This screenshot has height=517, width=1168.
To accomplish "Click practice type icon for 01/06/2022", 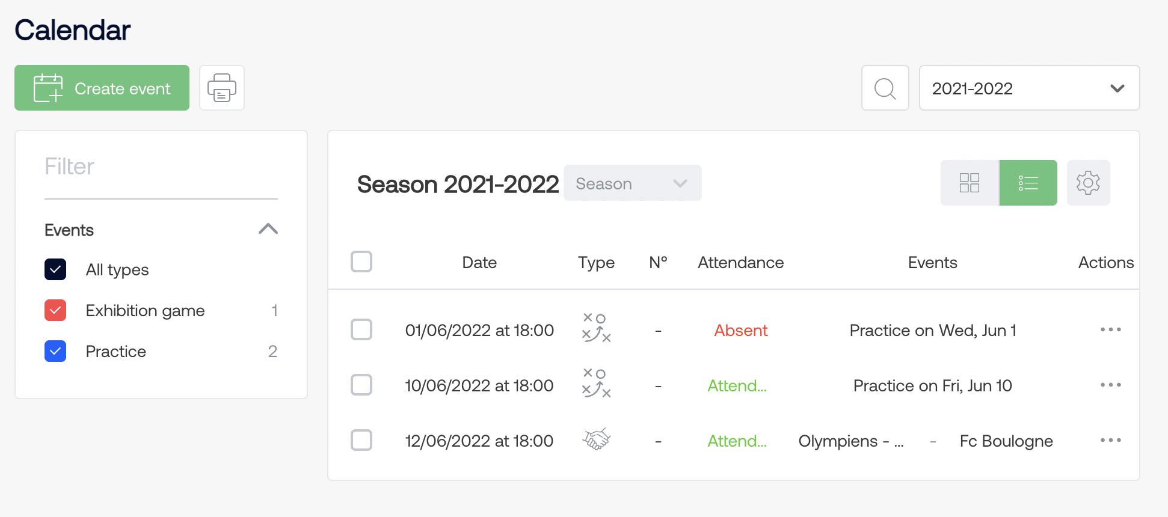I will tap(596, 328).
